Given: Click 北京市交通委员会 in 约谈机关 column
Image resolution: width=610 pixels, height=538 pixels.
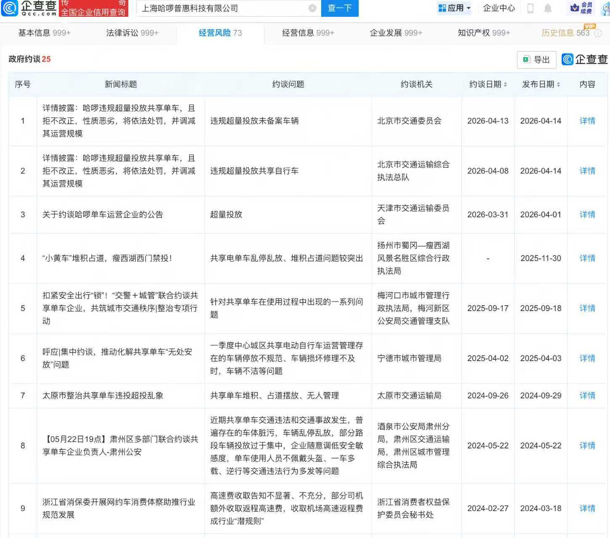Looking at the screenshot, I should pos(409,121).
